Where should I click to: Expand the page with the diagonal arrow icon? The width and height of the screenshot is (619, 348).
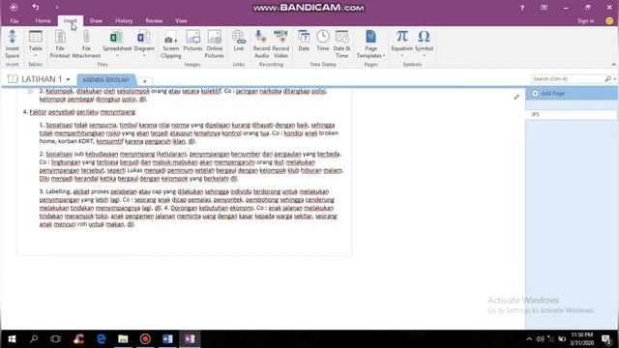click(x=516, y=97)
